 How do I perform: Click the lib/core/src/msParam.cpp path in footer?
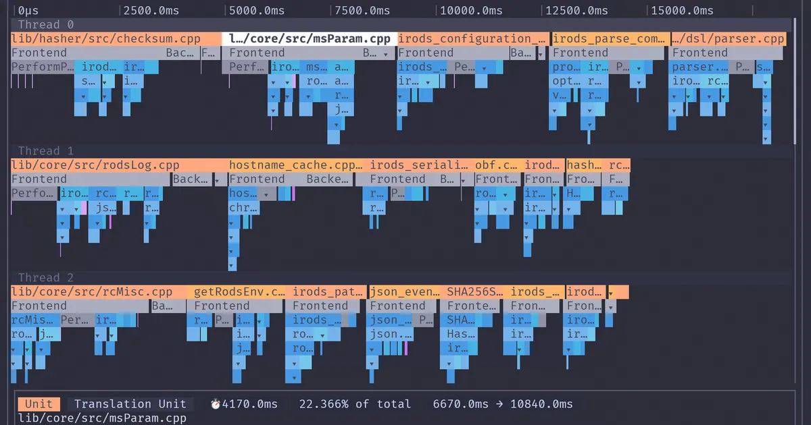pyautogui.click(x=102, y=418)
